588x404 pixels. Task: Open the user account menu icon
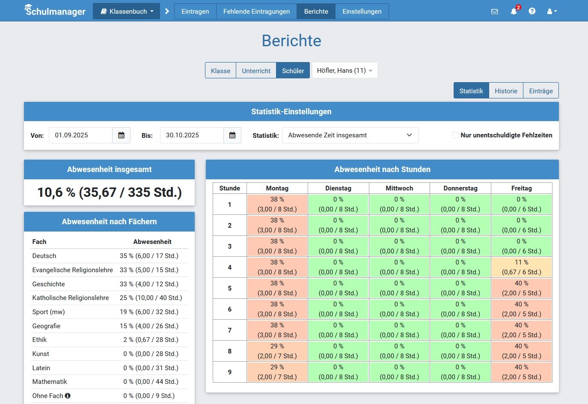552,12
